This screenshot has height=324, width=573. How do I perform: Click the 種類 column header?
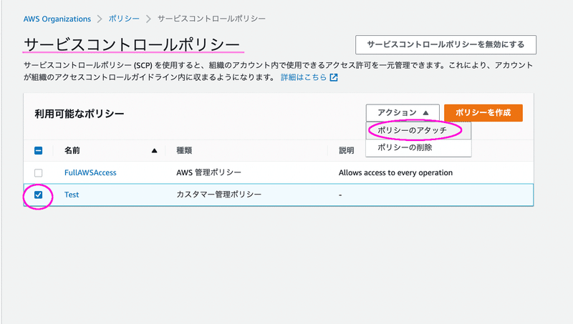pyautogui.click(x=184, y=150)
